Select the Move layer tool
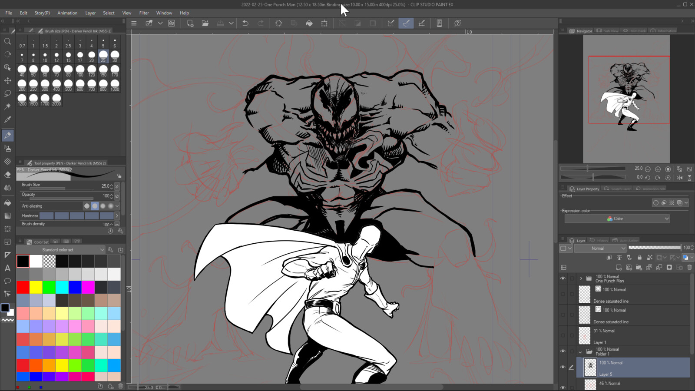 tap(7, 80)
